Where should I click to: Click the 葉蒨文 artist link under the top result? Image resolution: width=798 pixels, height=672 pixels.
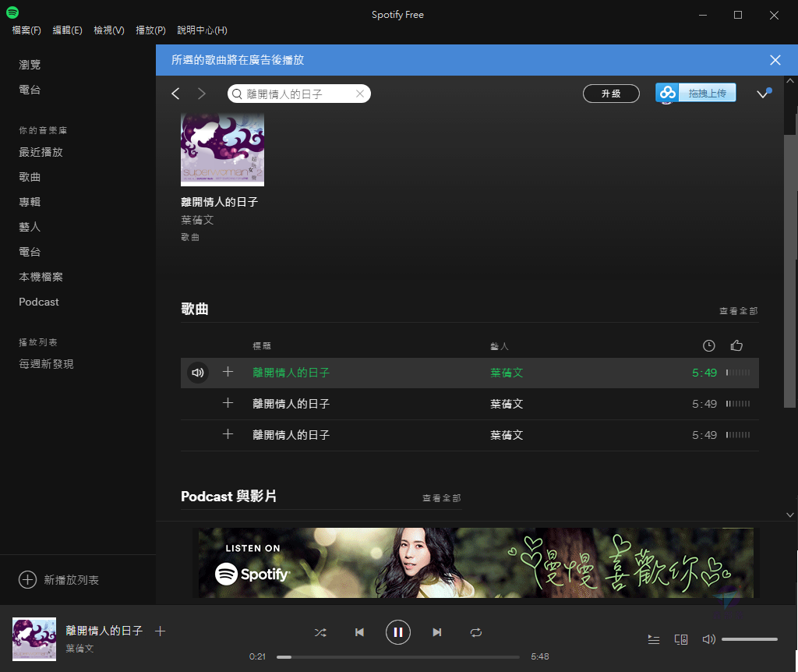197,220
